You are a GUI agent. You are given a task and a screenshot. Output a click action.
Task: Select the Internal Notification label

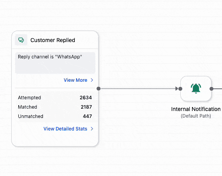click(x=196, y=109)
